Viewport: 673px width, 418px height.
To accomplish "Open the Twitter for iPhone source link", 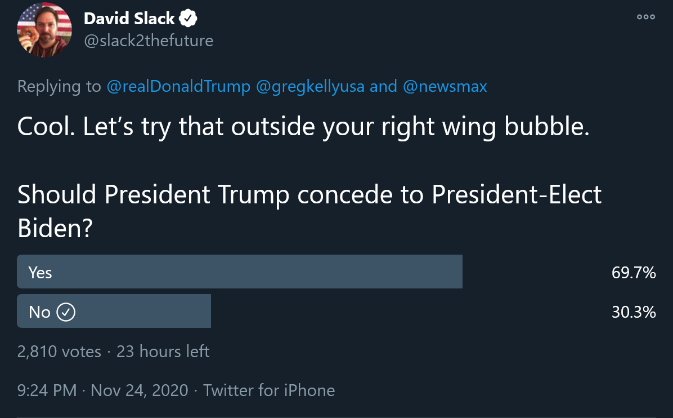I will (x=269, y=390).
